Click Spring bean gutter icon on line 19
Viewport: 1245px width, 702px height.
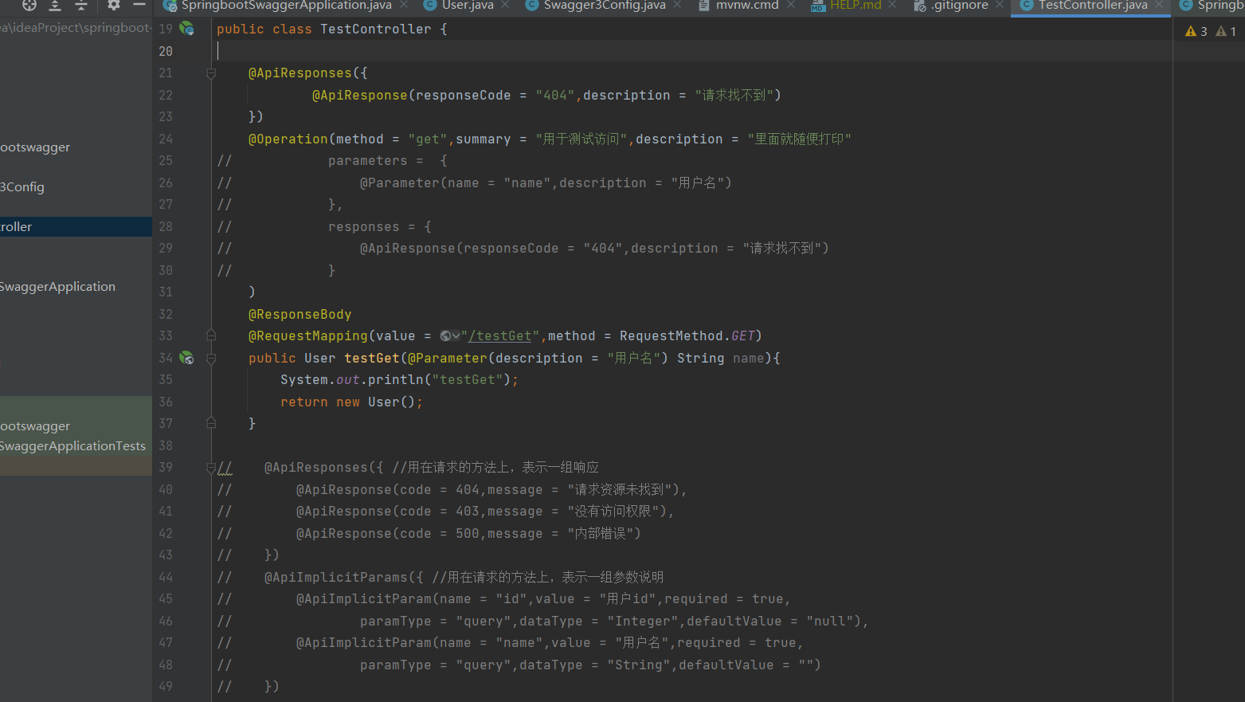pyautogui.click(x=187, y=29)
